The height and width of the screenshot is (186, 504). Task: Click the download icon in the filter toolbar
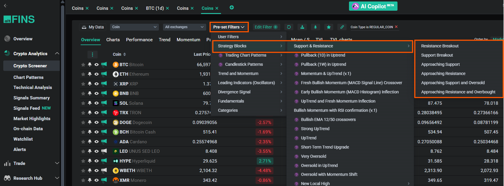pos(302,27)
